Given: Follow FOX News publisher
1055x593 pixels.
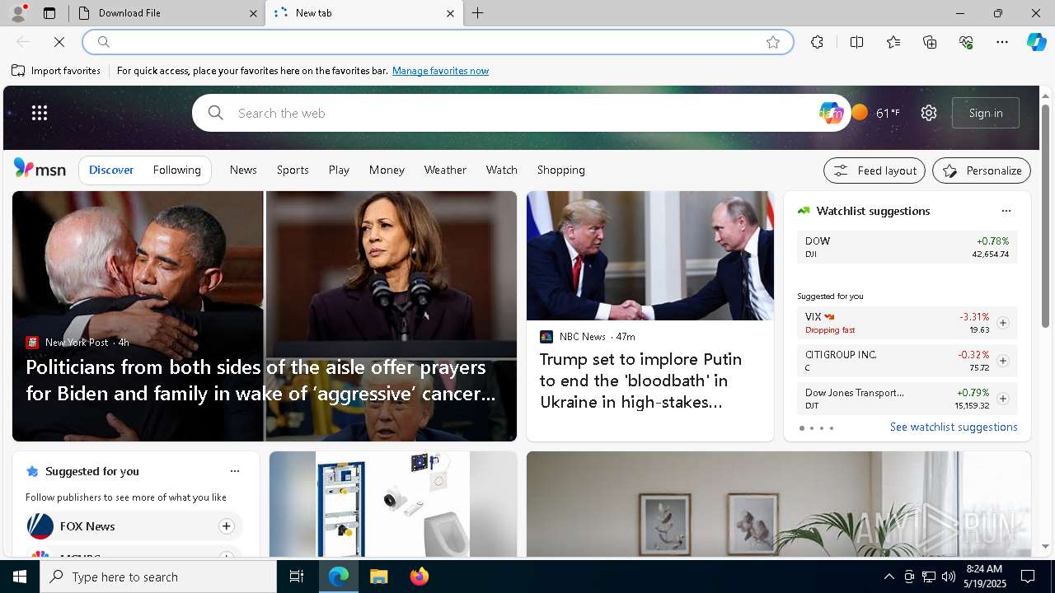Looking at the screenshot, I should coord(226,526).
